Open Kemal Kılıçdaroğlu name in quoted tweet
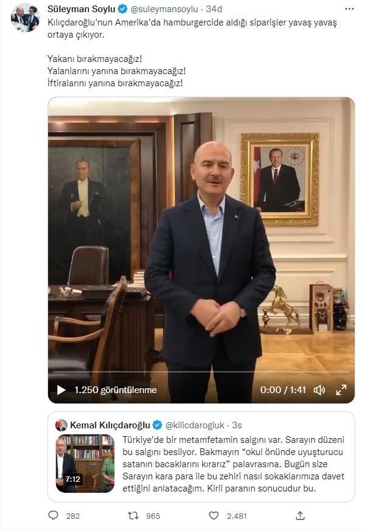This screenshot has width=365, height=531. (x=109, y=425)
